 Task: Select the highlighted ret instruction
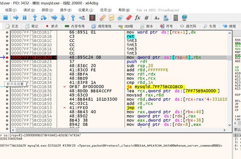click(131, 36)
